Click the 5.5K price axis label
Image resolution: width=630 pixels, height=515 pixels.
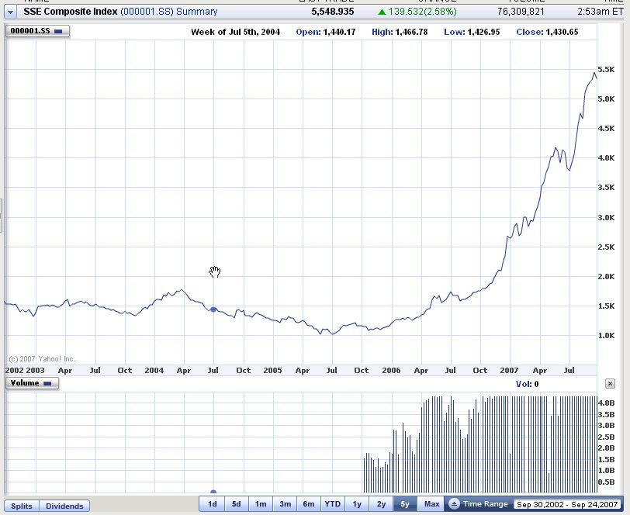tap(606, 70)
